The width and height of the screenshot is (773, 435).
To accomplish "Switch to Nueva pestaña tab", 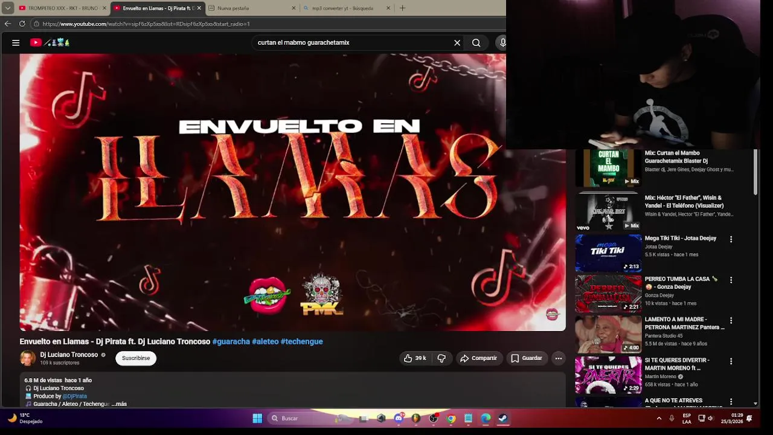I will [x=250, y=8].
